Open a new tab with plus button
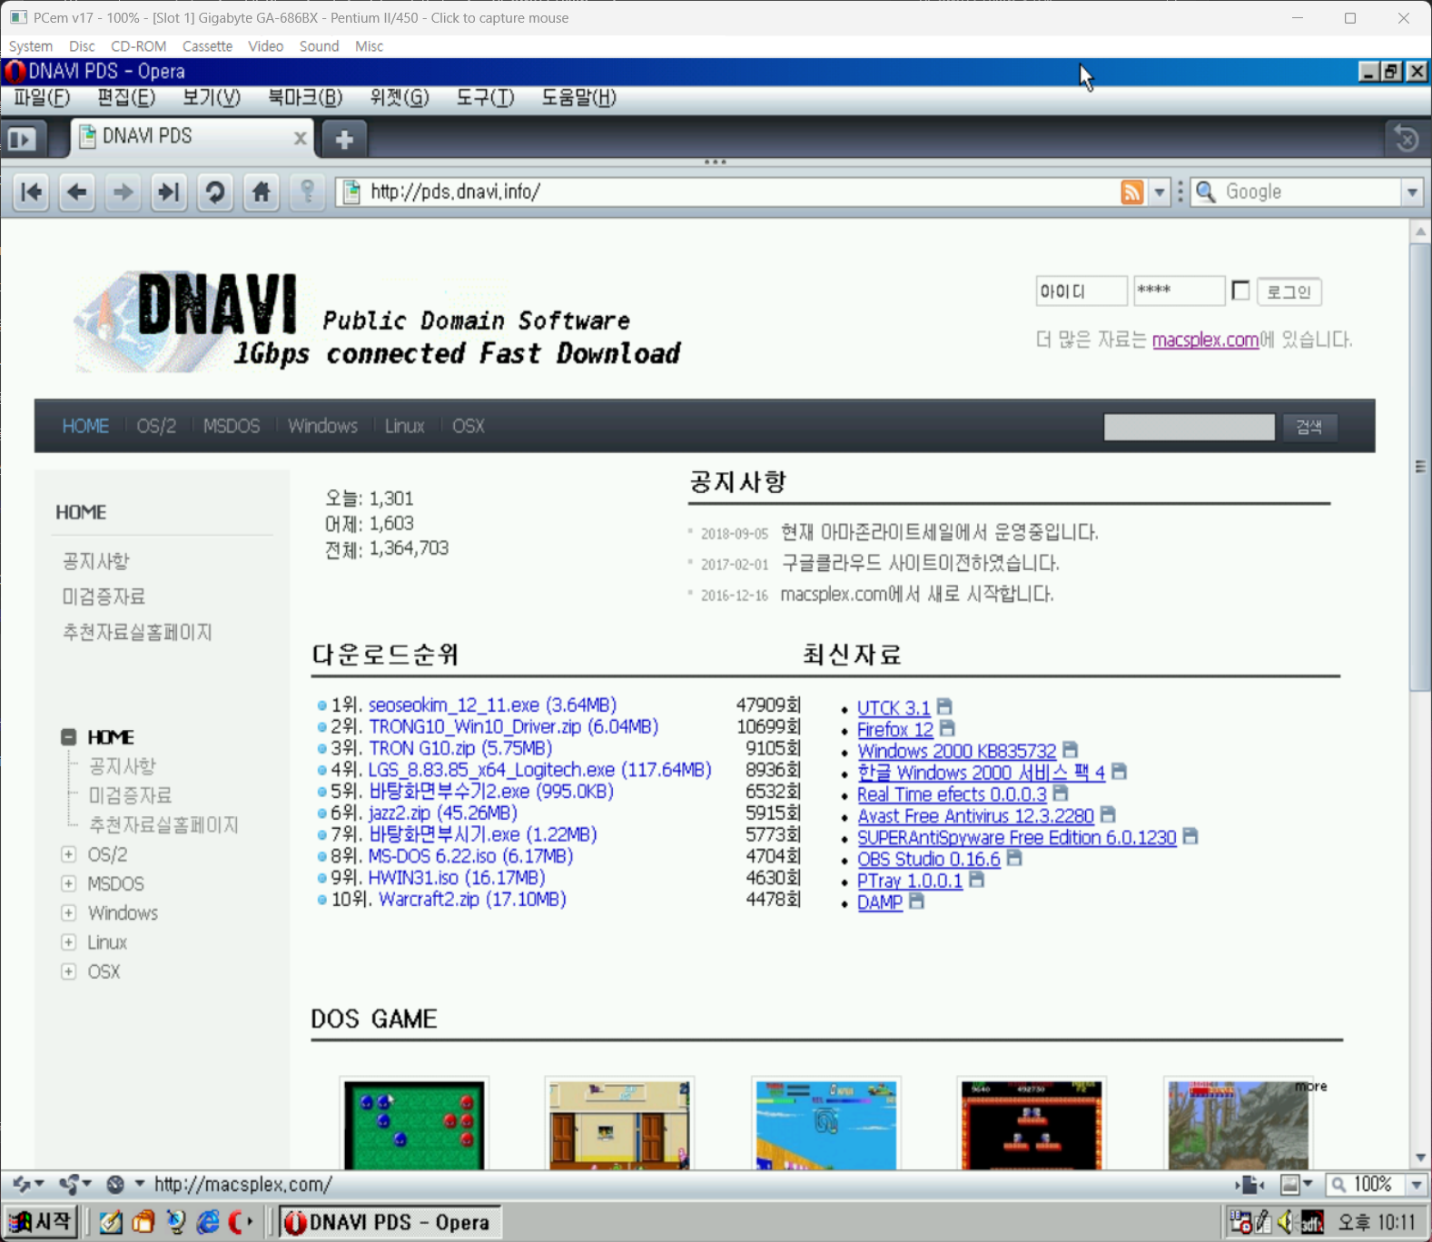Viewport: 1432px width, 1242px height. [x=344, y=139]
